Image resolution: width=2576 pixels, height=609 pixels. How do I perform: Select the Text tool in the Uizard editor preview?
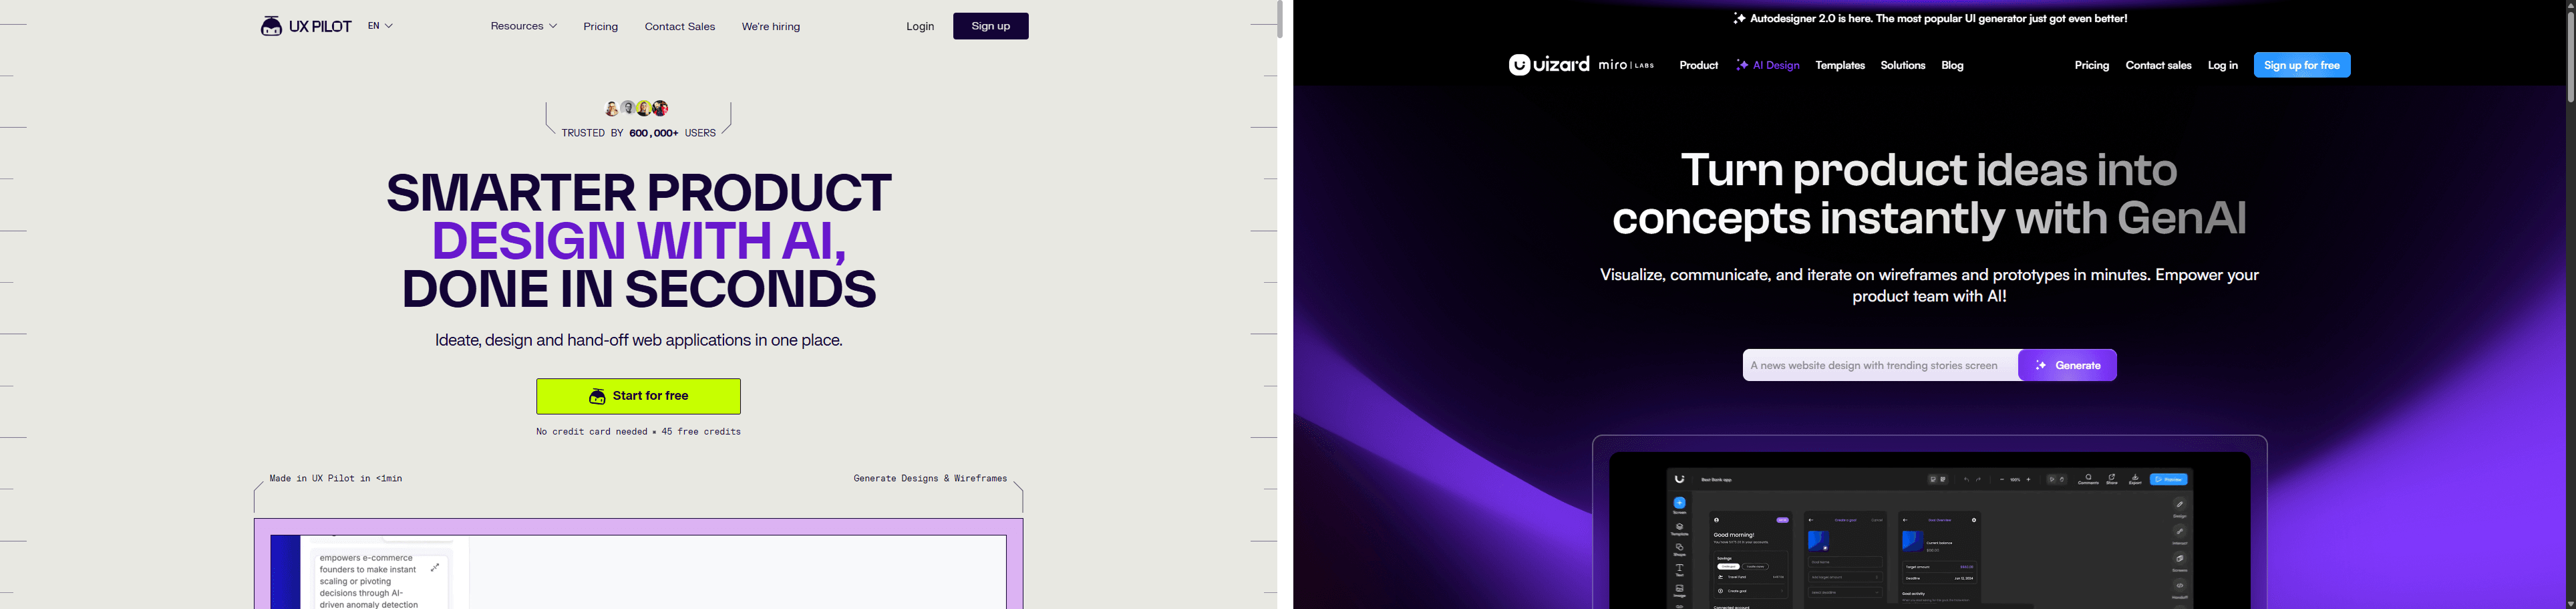[x=1679, y=570]
